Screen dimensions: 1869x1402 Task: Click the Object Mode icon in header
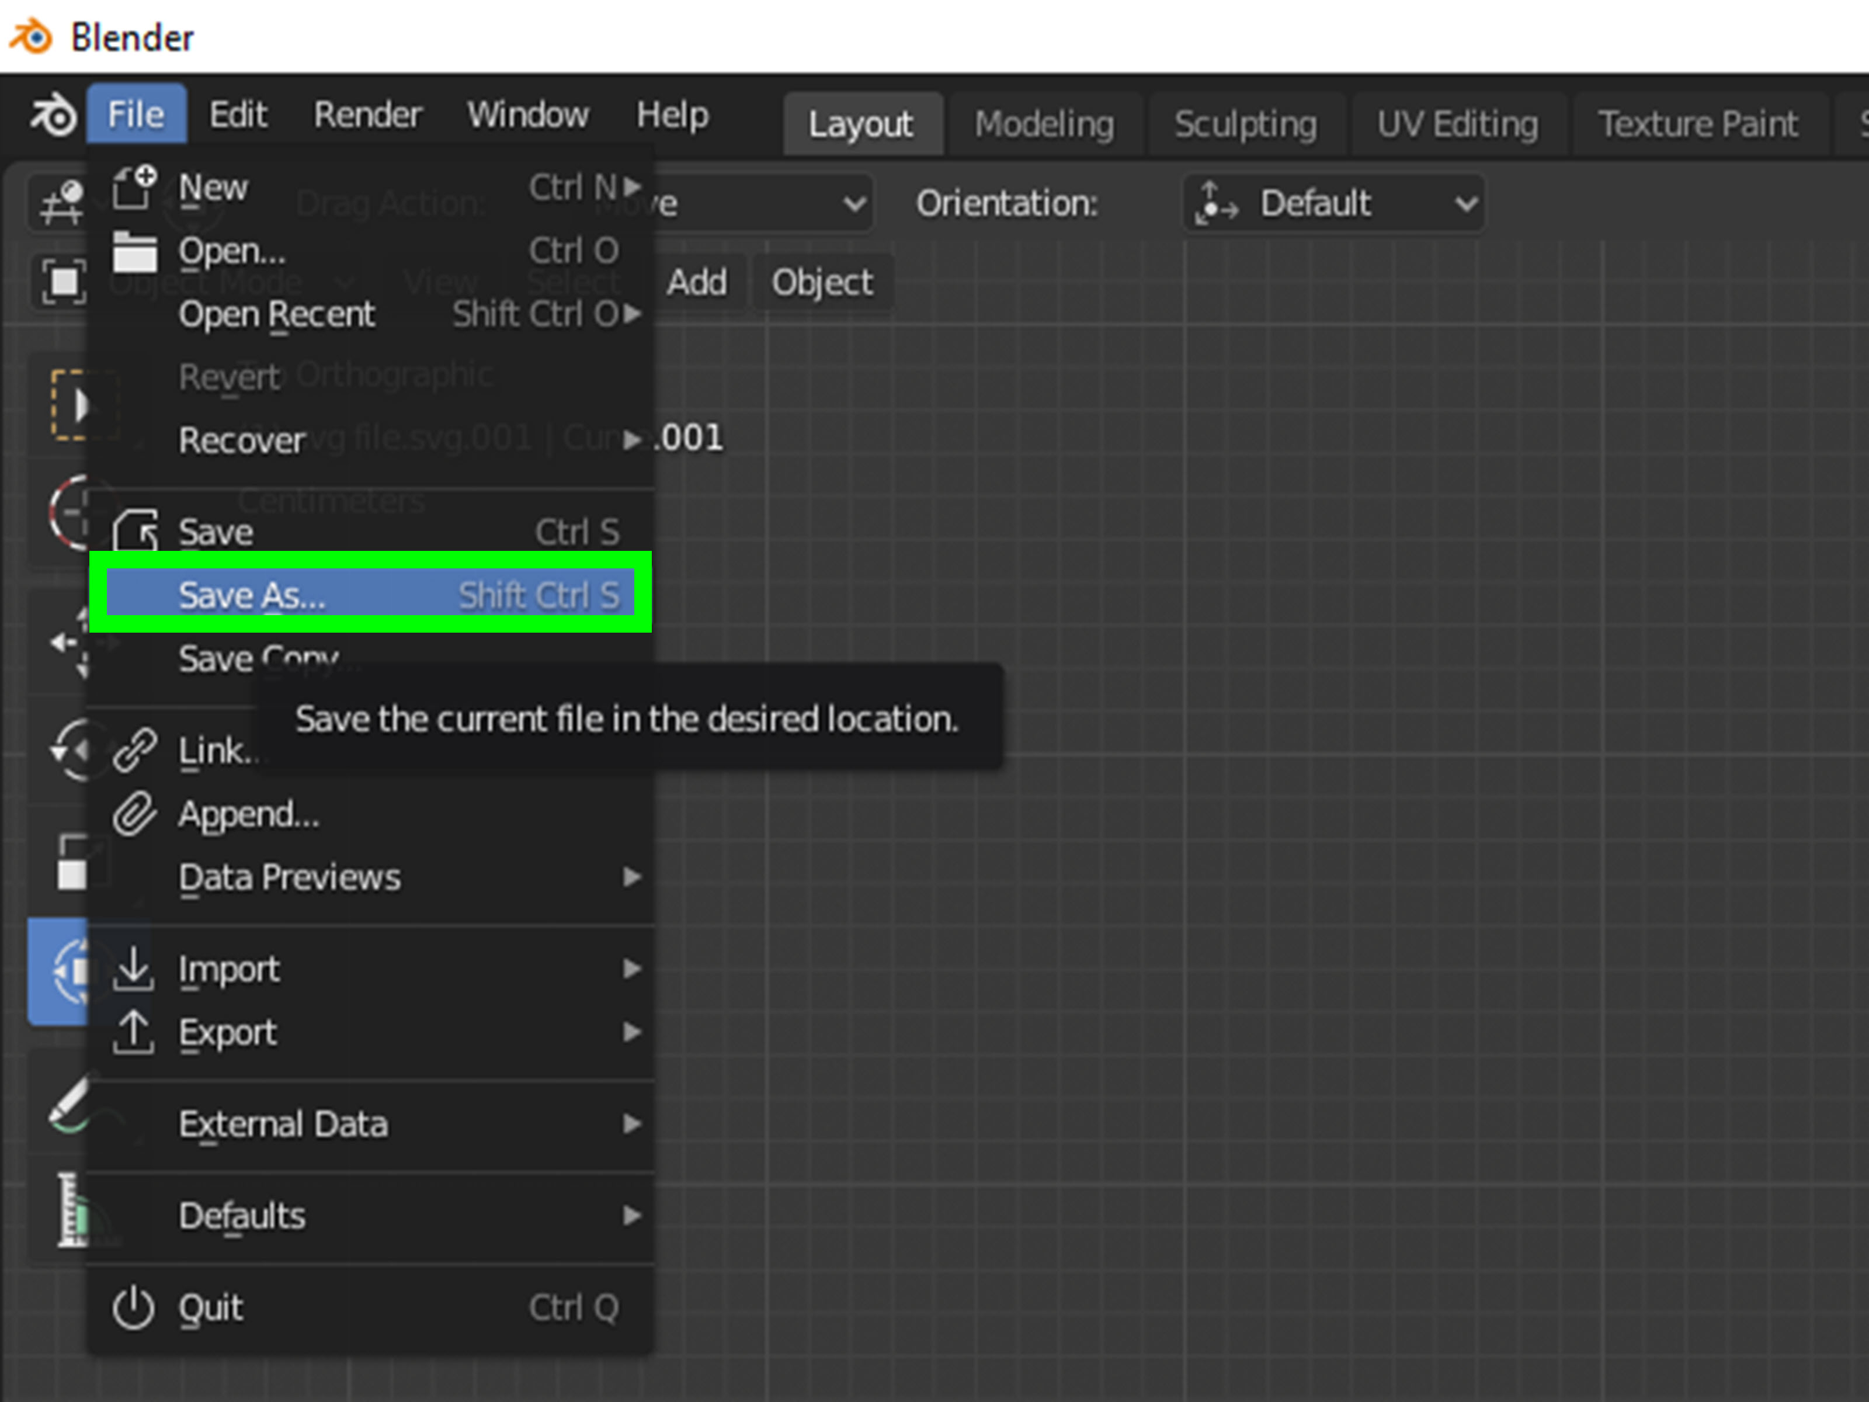pos(63,282)
